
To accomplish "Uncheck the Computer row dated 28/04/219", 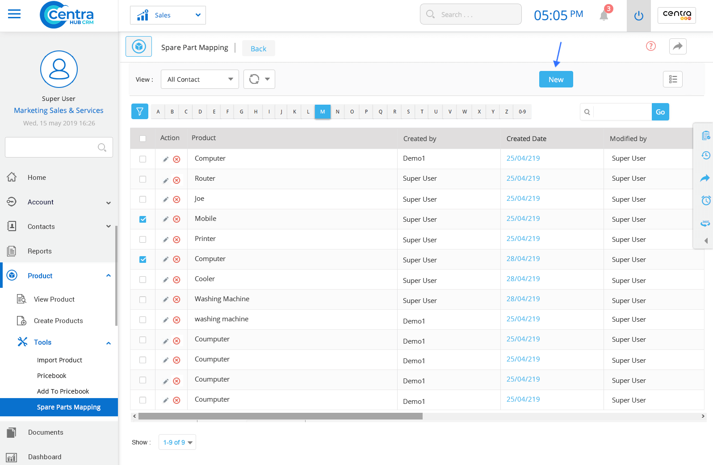I will click(x=143, y=259).
